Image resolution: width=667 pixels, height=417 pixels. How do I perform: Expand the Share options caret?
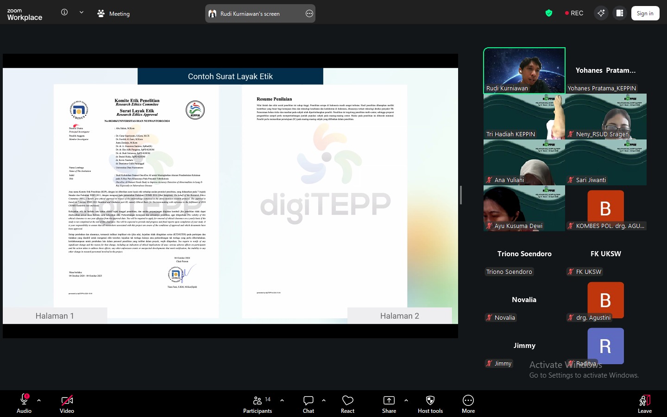click(406, 400)
